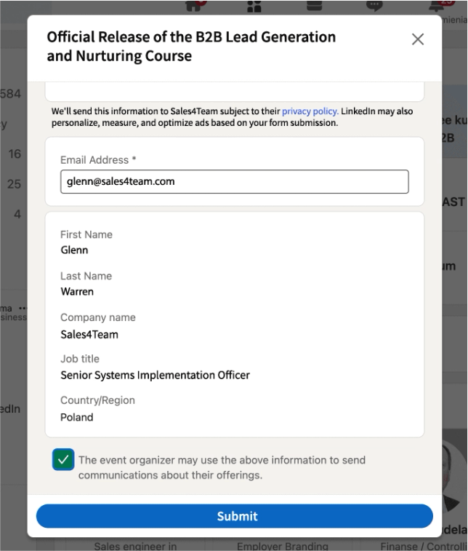
Task: Open the three-dots menu behind dialog
Action: click(x=23, y=308)
